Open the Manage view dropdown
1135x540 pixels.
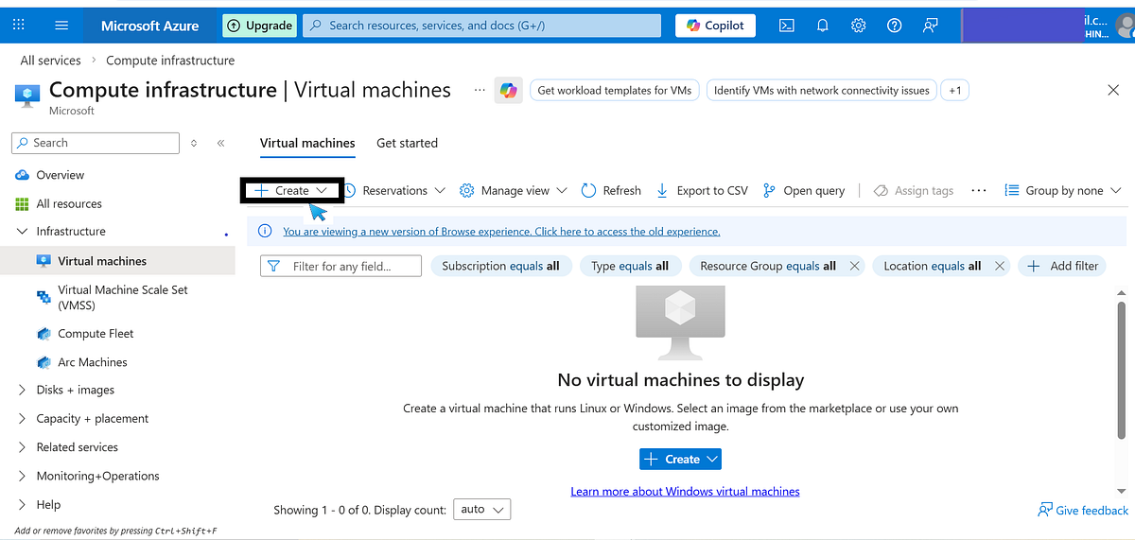(x=514, y=190)
